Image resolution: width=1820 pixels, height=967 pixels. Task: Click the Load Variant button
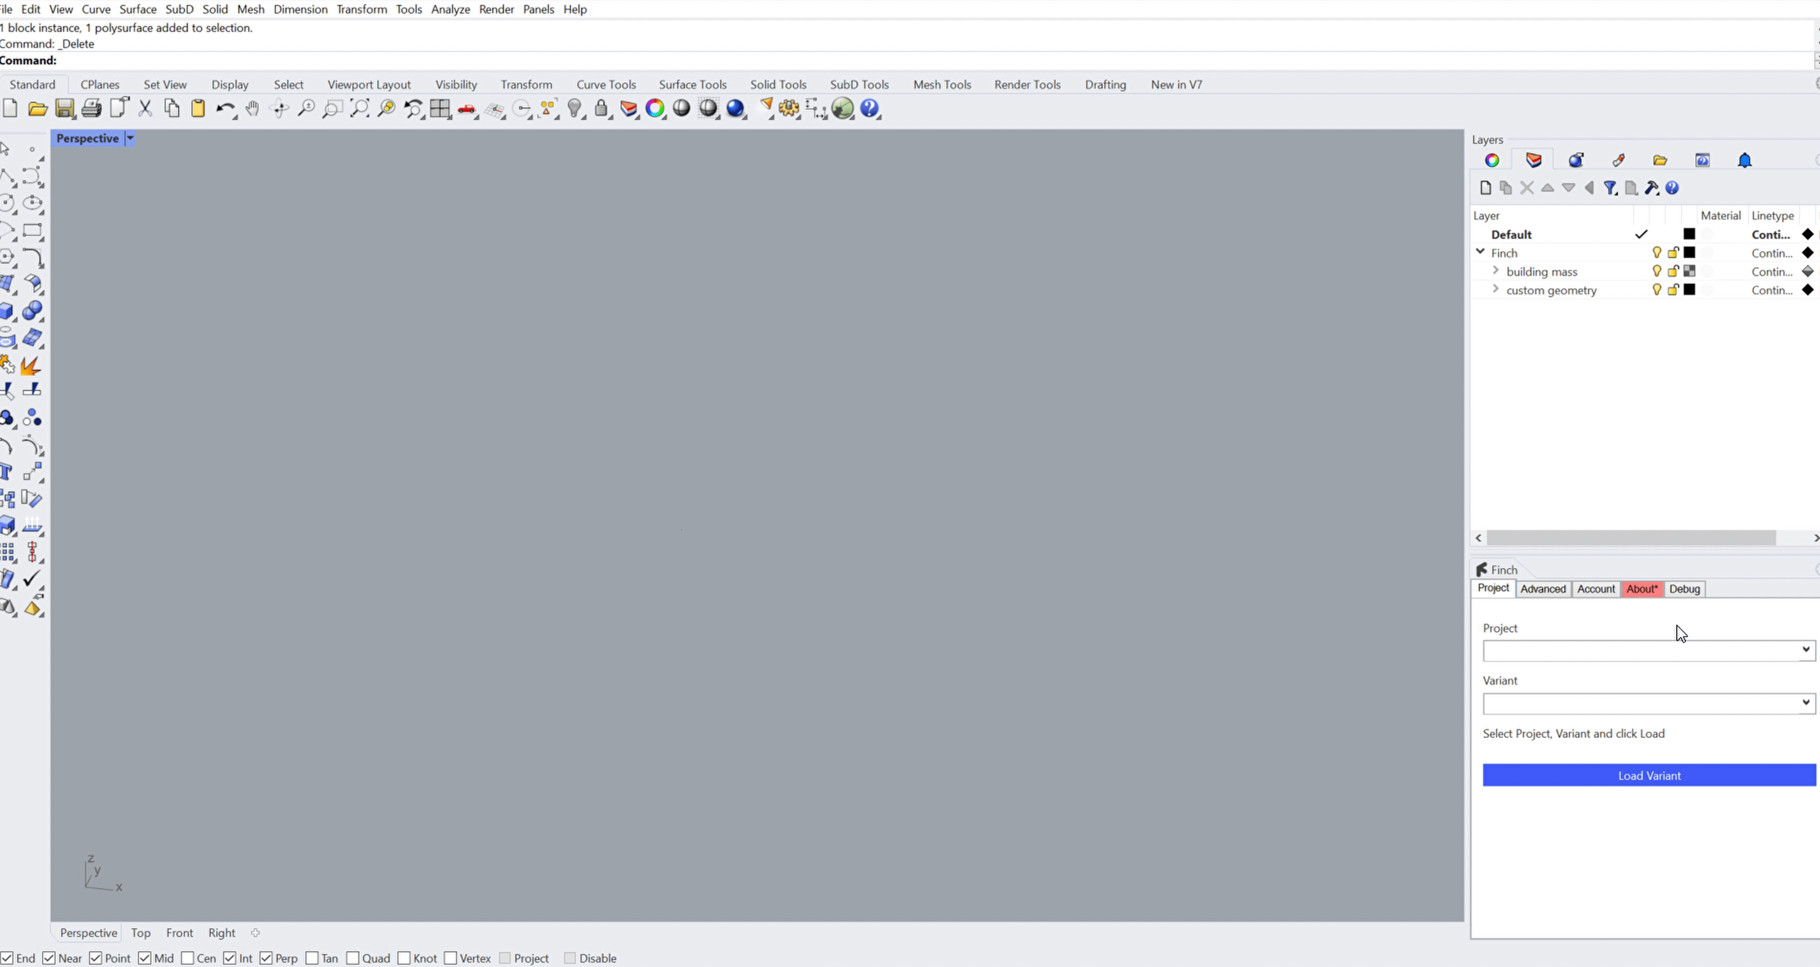coord(1648,775)
